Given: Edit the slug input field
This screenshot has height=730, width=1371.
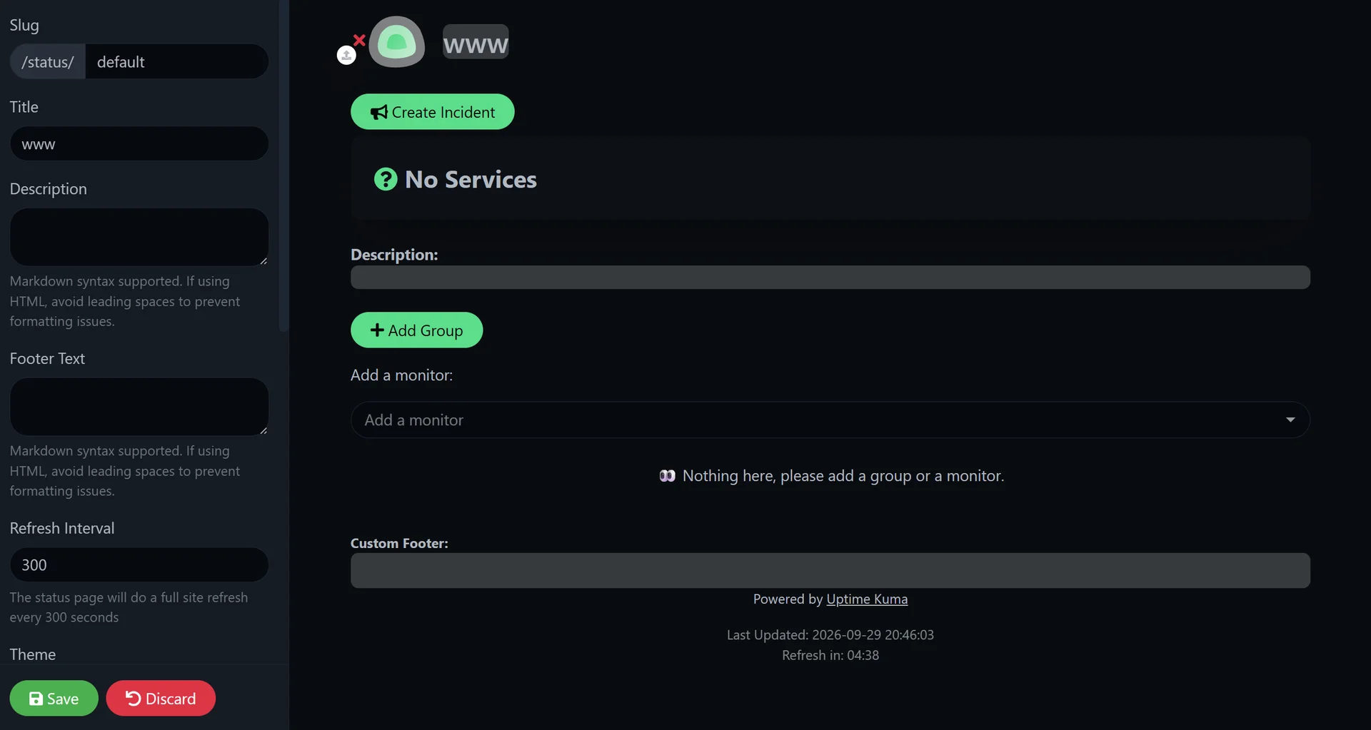Looking at the screenshot, I should point(177,62).
